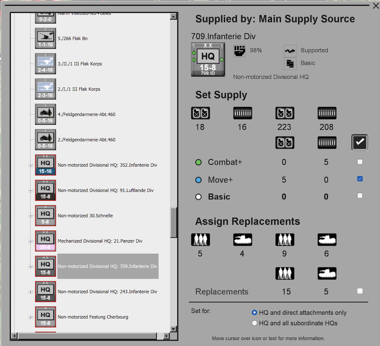
Task: Click the Supported supply line icon
Action: (290, 51)
